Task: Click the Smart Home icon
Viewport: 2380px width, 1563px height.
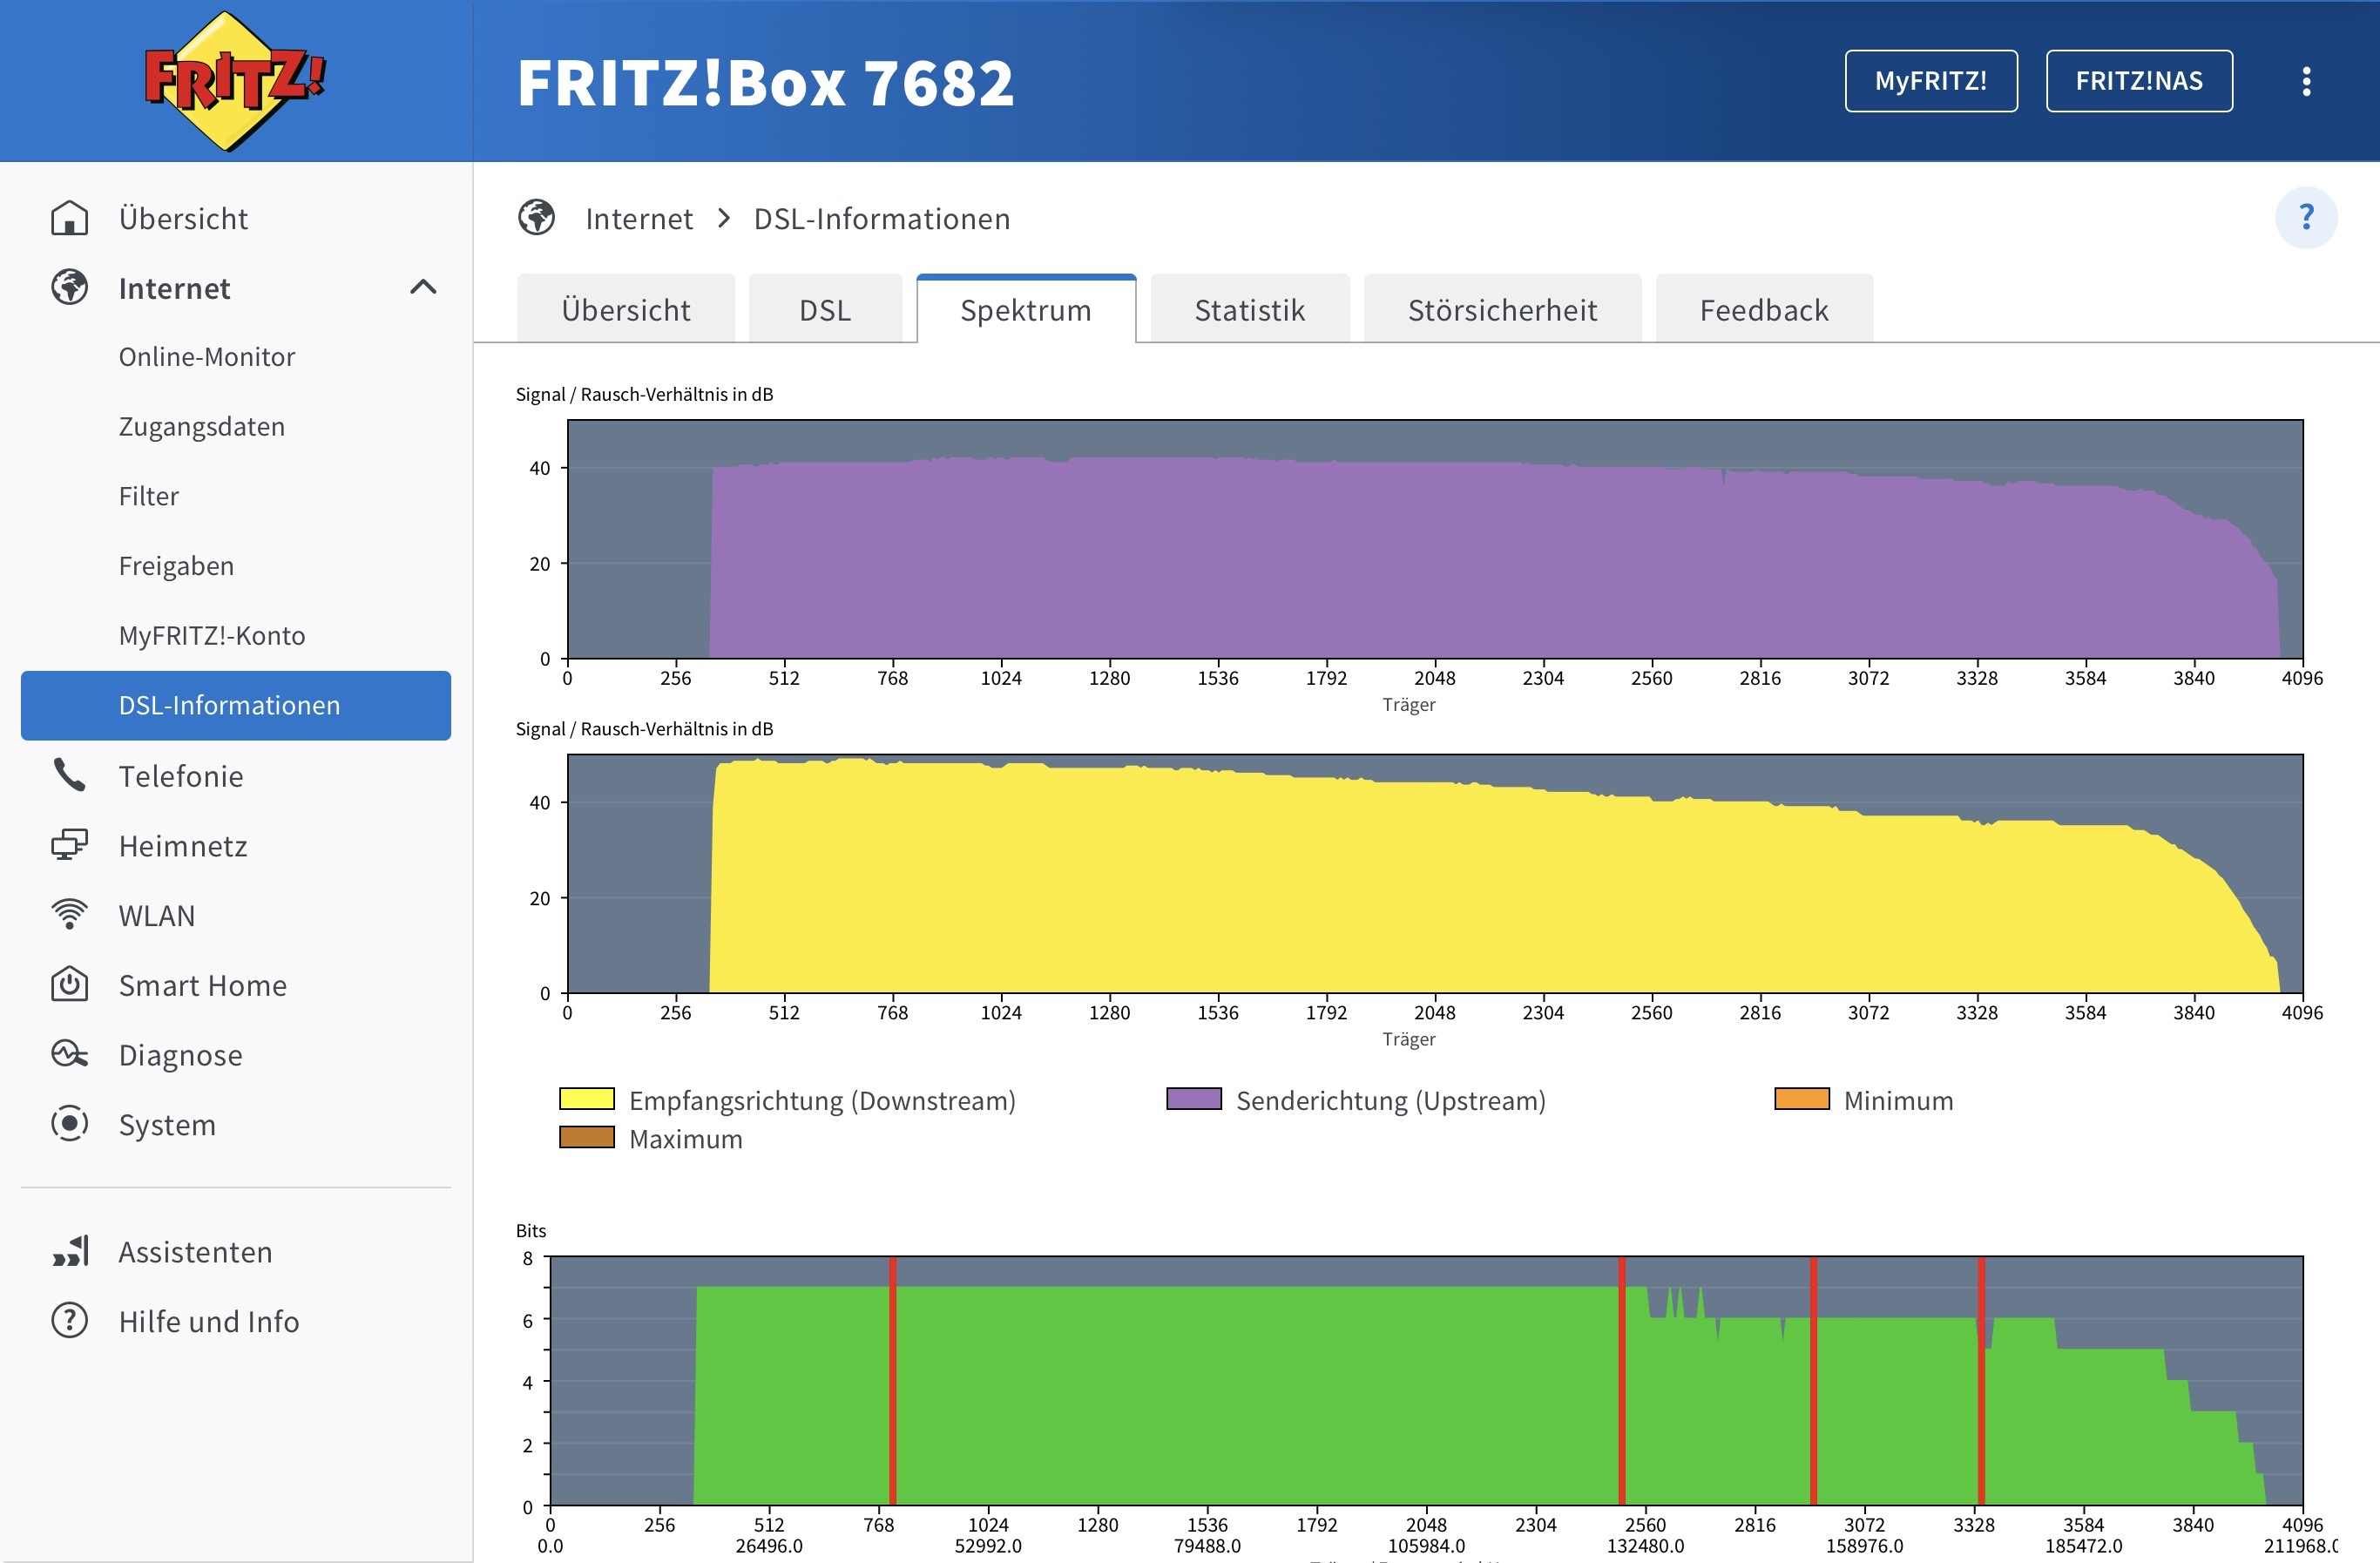Action: (69, 985)
